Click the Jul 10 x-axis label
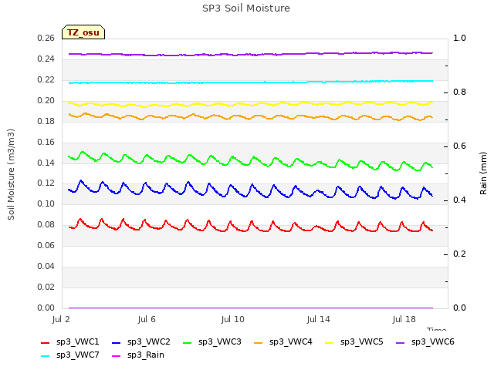 [x=232, y=320]
